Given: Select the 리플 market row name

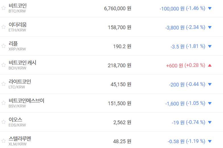Looking at the screenshot, I should click(13, 44).
